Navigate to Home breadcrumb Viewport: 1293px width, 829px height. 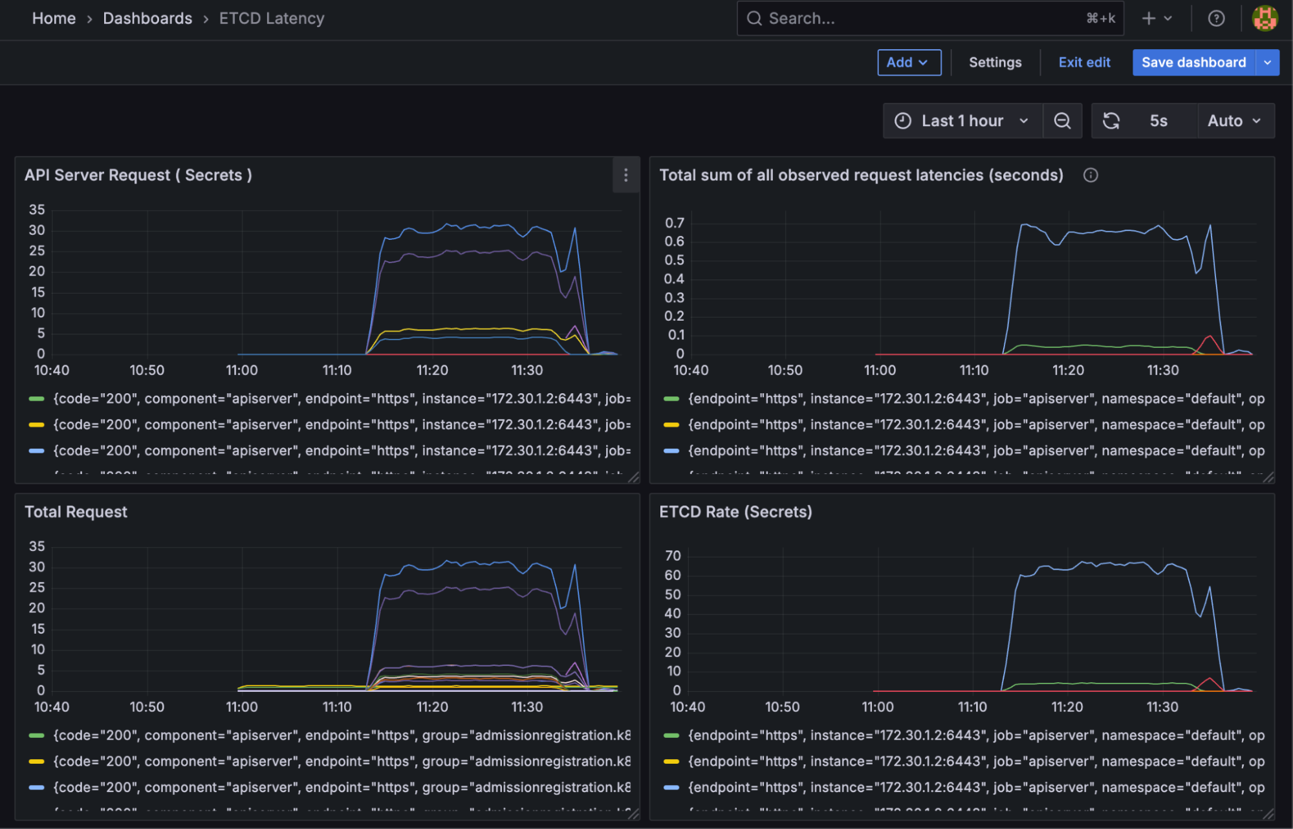coord(54,18)
